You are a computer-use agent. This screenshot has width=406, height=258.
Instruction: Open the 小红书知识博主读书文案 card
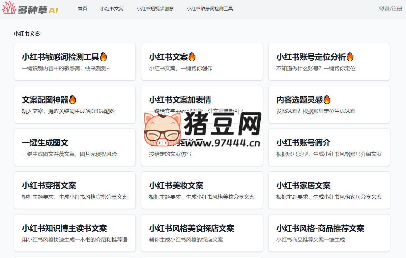[75, 233]
